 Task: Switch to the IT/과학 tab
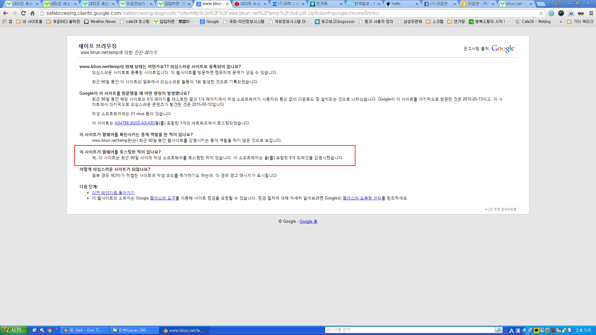tap(288, 4)
